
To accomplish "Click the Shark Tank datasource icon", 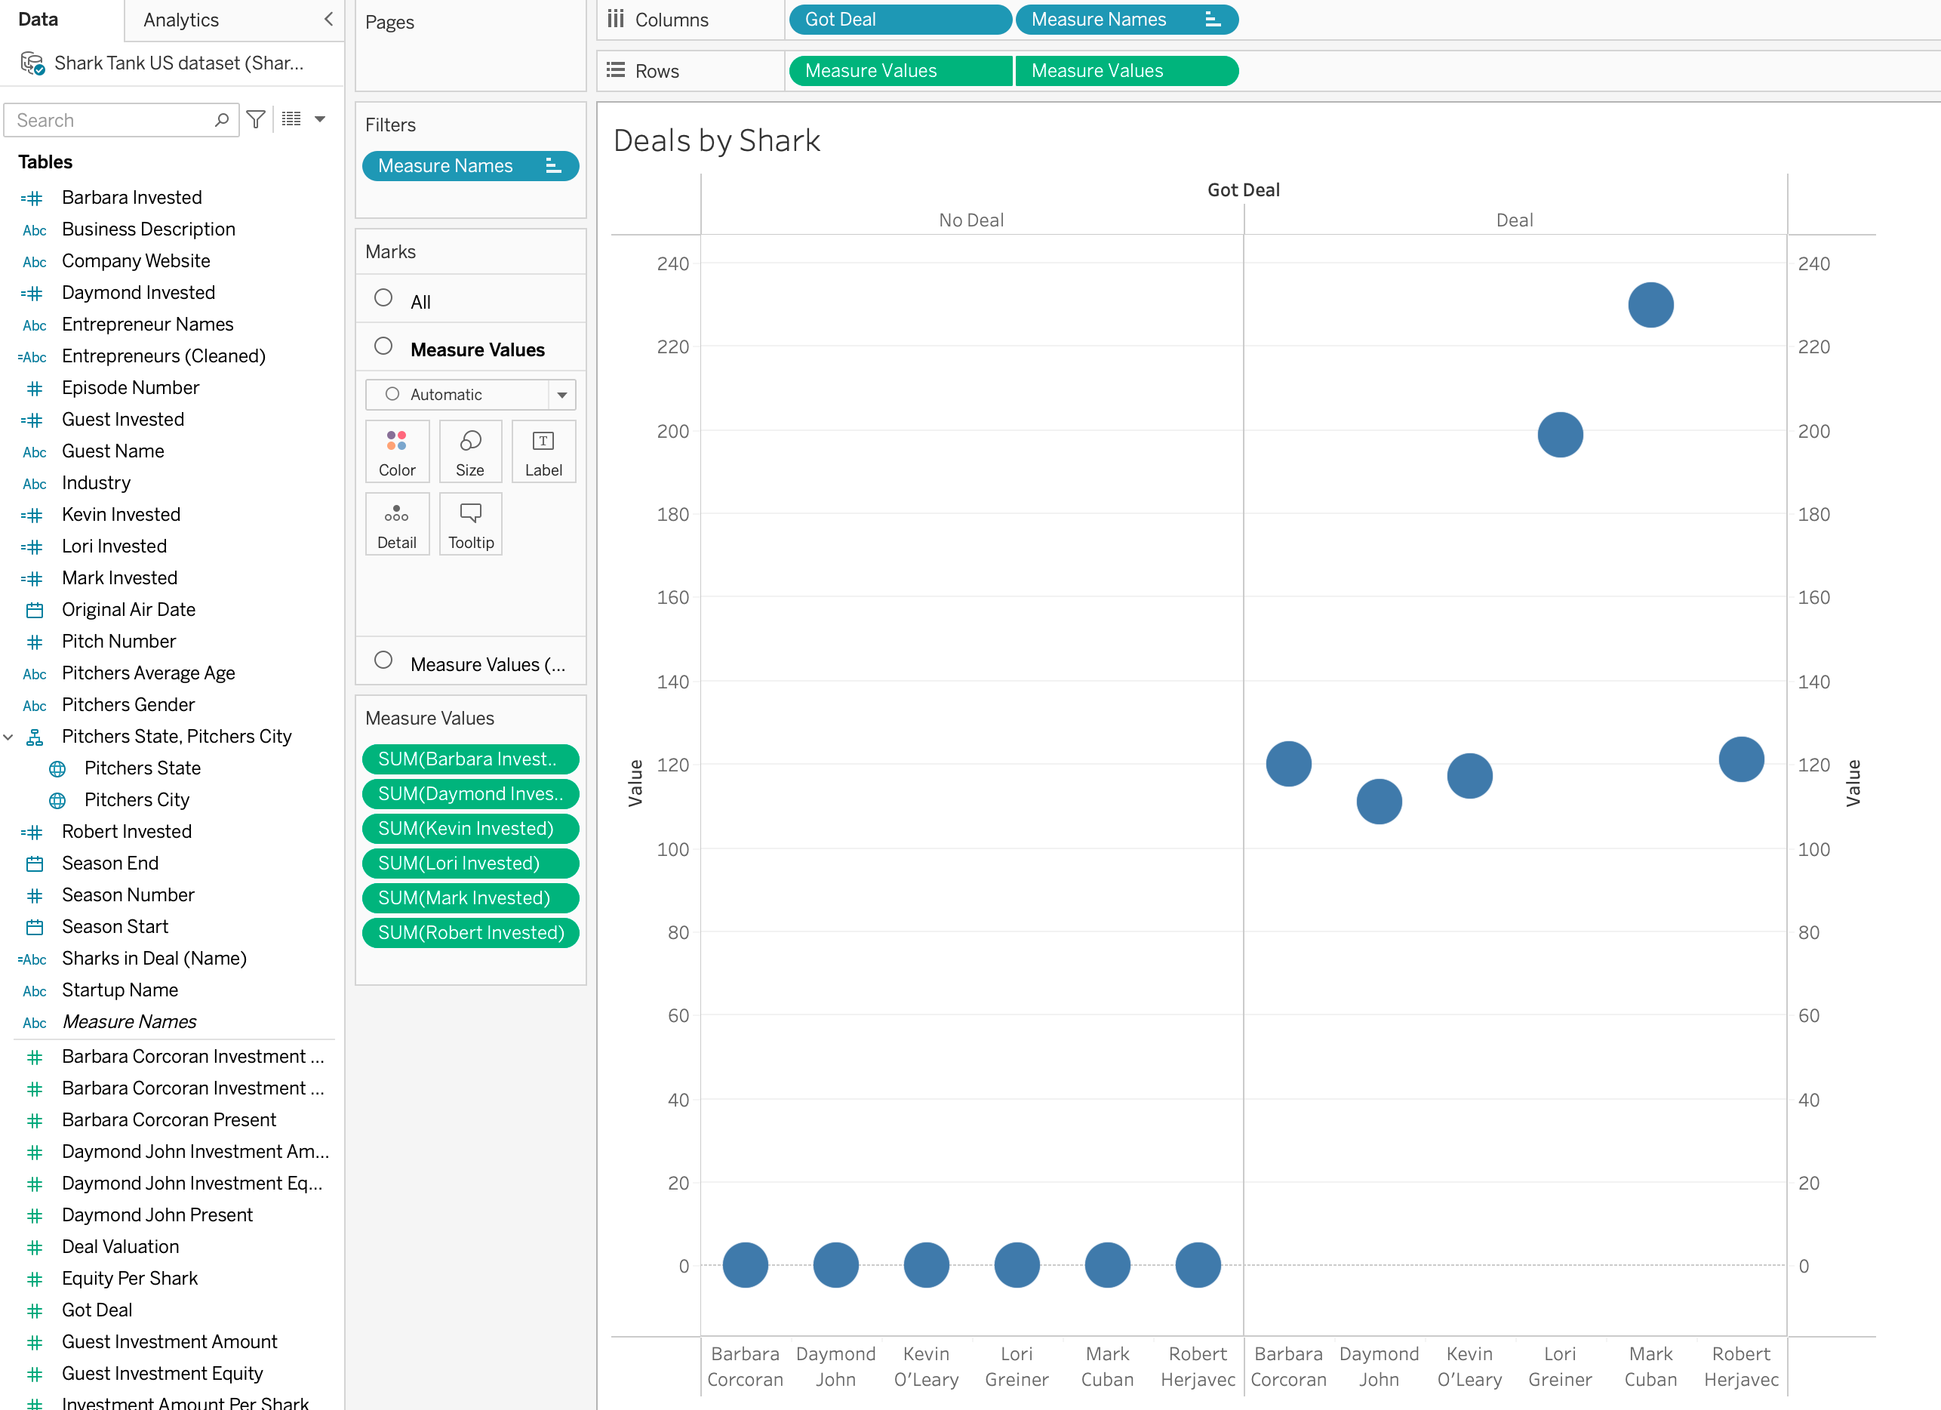I will (x=32, y=63).
